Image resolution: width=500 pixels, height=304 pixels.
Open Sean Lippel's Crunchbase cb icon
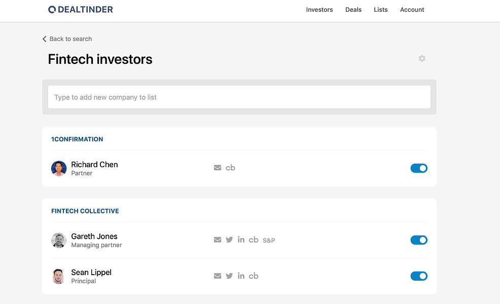tap(254, 276)
